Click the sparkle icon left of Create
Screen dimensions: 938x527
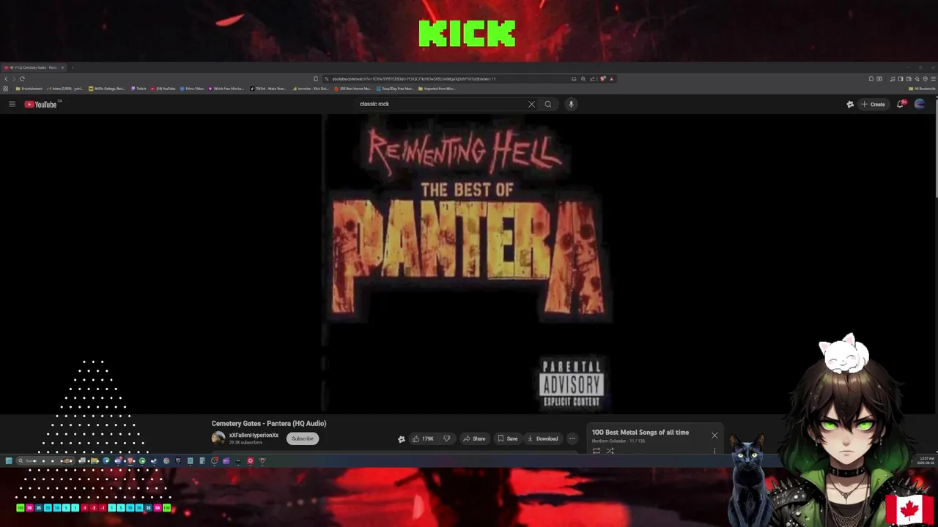[x=850, y=104]
